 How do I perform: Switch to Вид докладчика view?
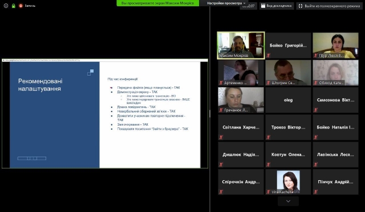pyautogui.click(x=277, y=6)
